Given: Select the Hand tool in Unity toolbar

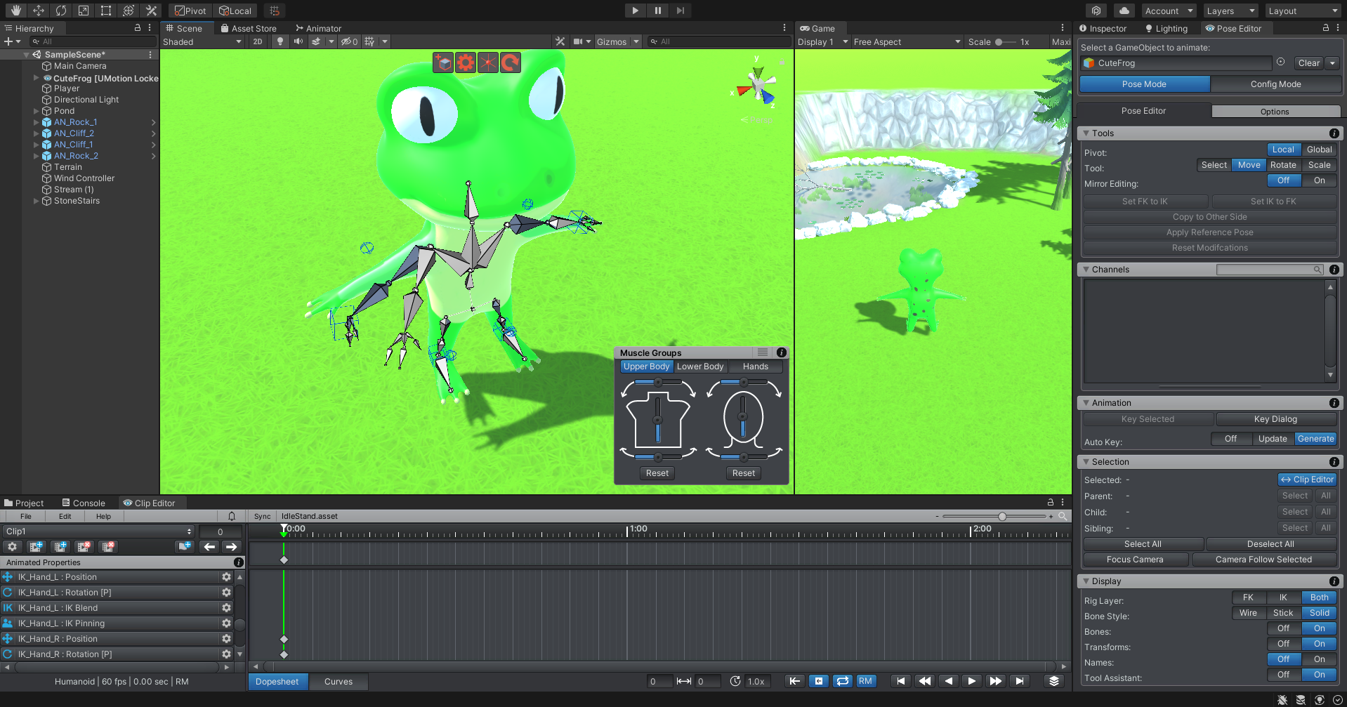Looking at the screenshot, I should point(15,11).
